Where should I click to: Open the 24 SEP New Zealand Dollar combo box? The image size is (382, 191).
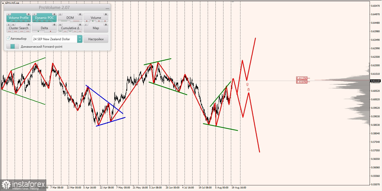[57, 39]
